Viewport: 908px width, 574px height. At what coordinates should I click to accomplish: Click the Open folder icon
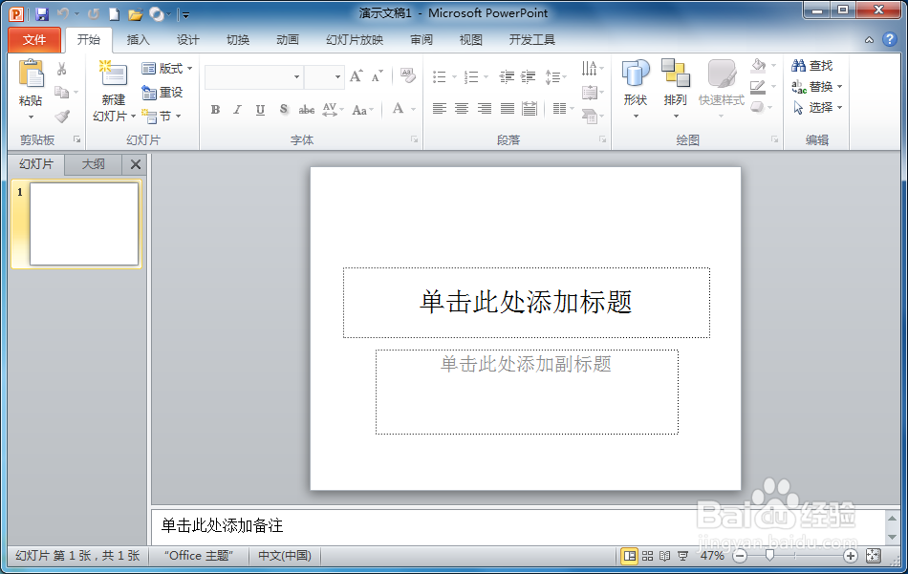coord(135,14)
